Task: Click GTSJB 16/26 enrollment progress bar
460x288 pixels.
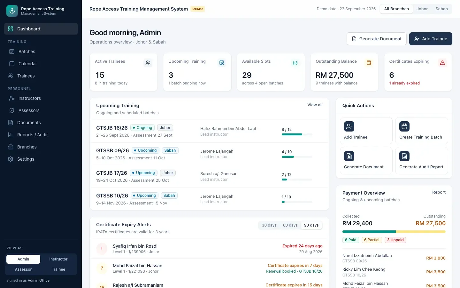Action: click(x=297, y=134)
